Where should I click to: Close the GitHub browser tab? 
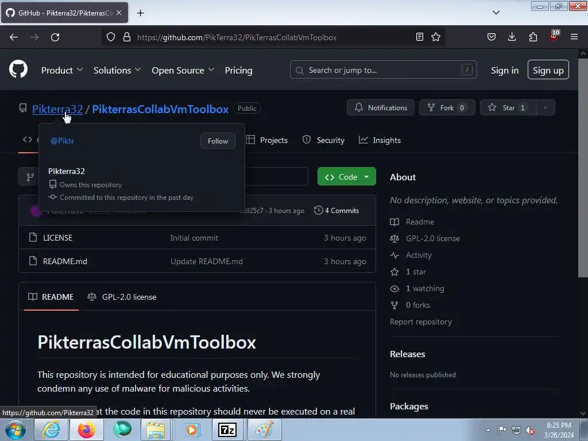click(119, 13)
